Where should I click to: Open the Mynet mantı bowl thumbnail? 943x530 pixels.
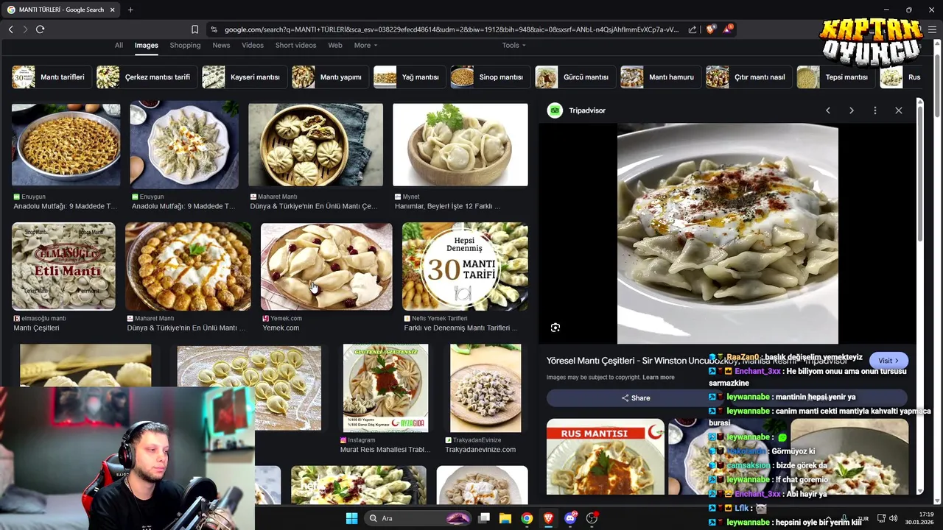tap(460, 145)
